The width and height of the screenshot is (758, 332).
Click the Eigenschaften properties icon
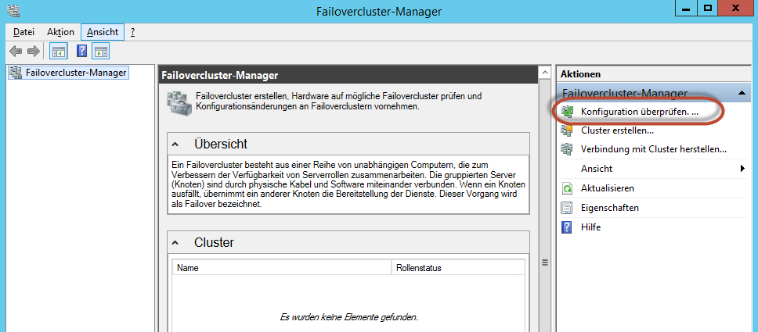tap(567, 208)
